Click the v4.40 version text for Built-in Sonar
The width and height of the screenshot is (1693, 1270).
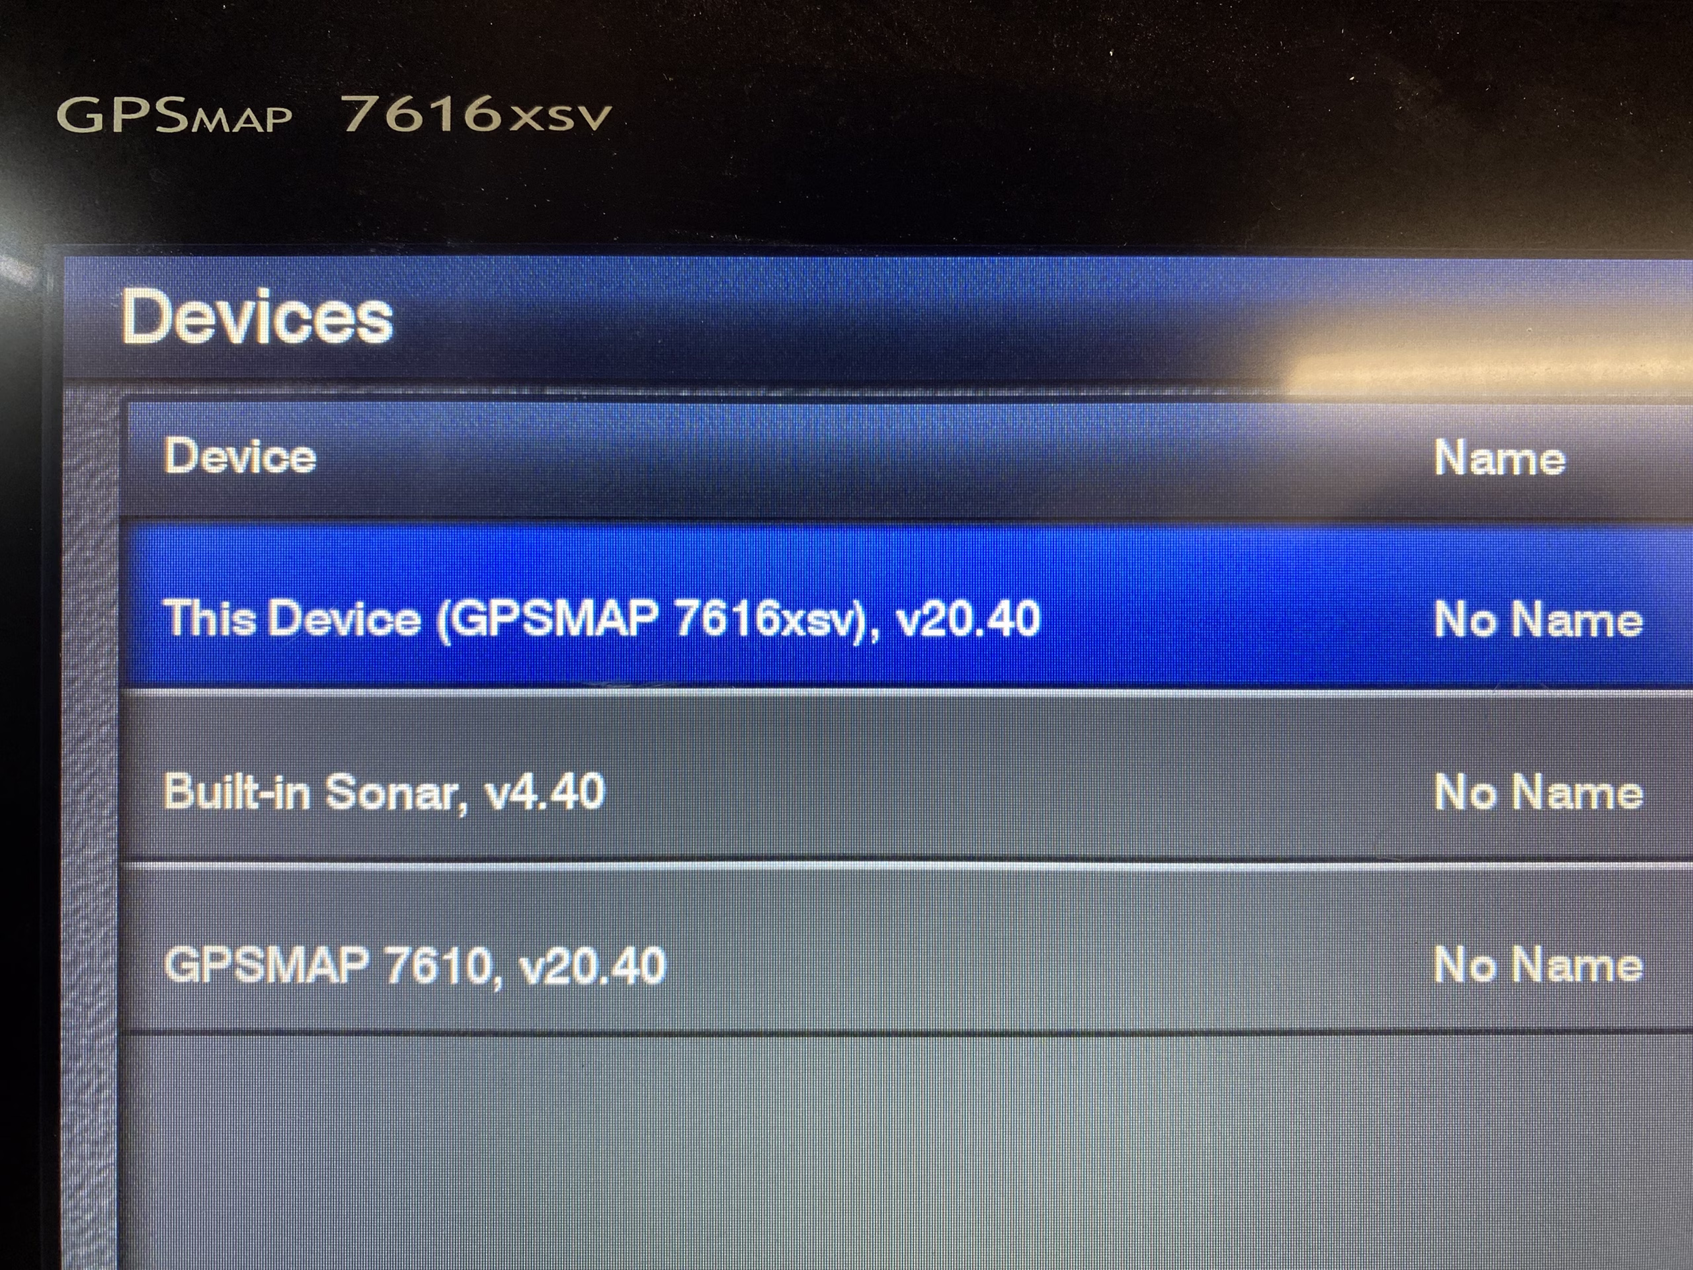(544, 792)
